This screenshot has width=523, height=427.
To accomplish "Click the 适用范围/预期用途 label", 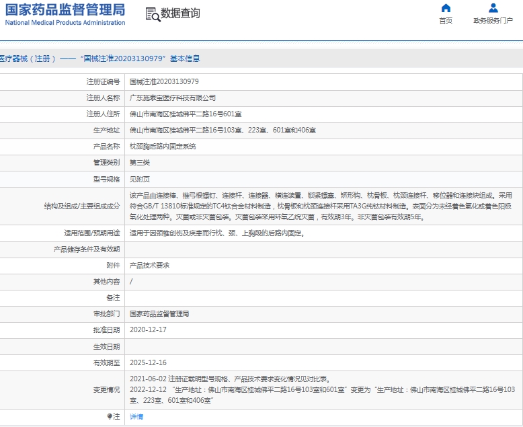I will pyautogui.click(x=92, y=233).
